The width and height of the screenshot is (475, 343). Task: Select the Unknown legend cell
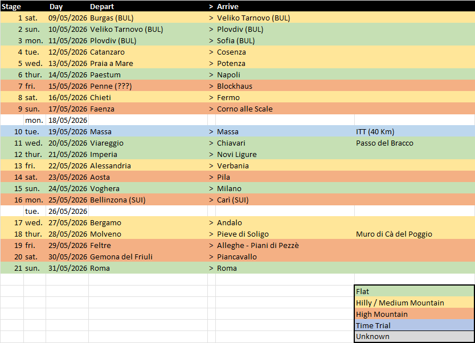click(413, 336)
